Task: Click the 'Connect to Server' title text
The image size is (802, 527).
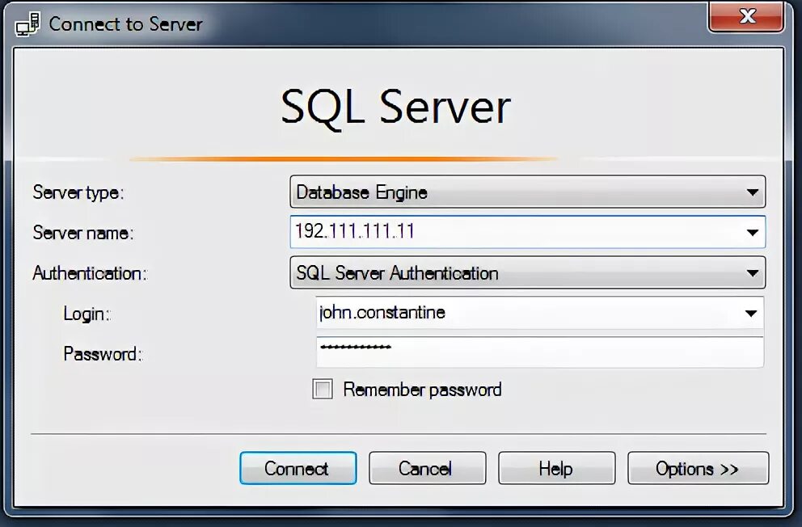Action: (x=126, y=24)
